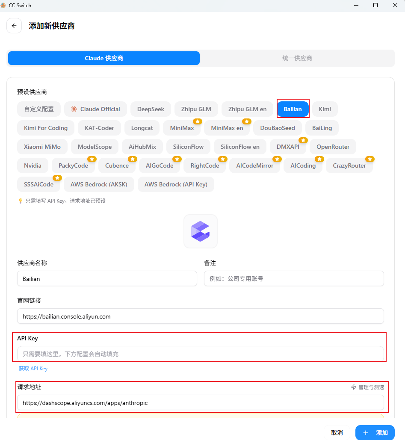This screenshot has width=405, height=440.
Task: Choose the MiniMax en preset
Action: [227, 128]
